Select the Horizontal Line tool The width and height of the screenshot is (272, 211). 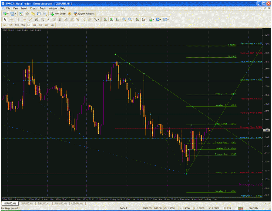(x=24, y=20)
